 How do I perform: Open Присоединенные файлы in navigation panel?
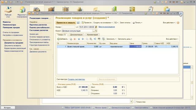click(39, 42)
